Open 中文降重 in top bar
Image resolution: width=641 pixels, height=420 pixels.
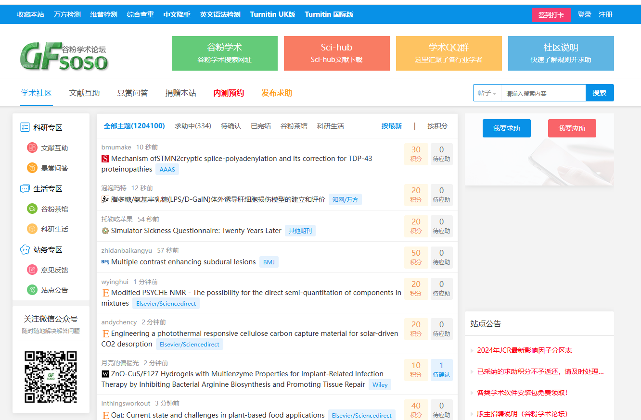[x=177, y=14]
